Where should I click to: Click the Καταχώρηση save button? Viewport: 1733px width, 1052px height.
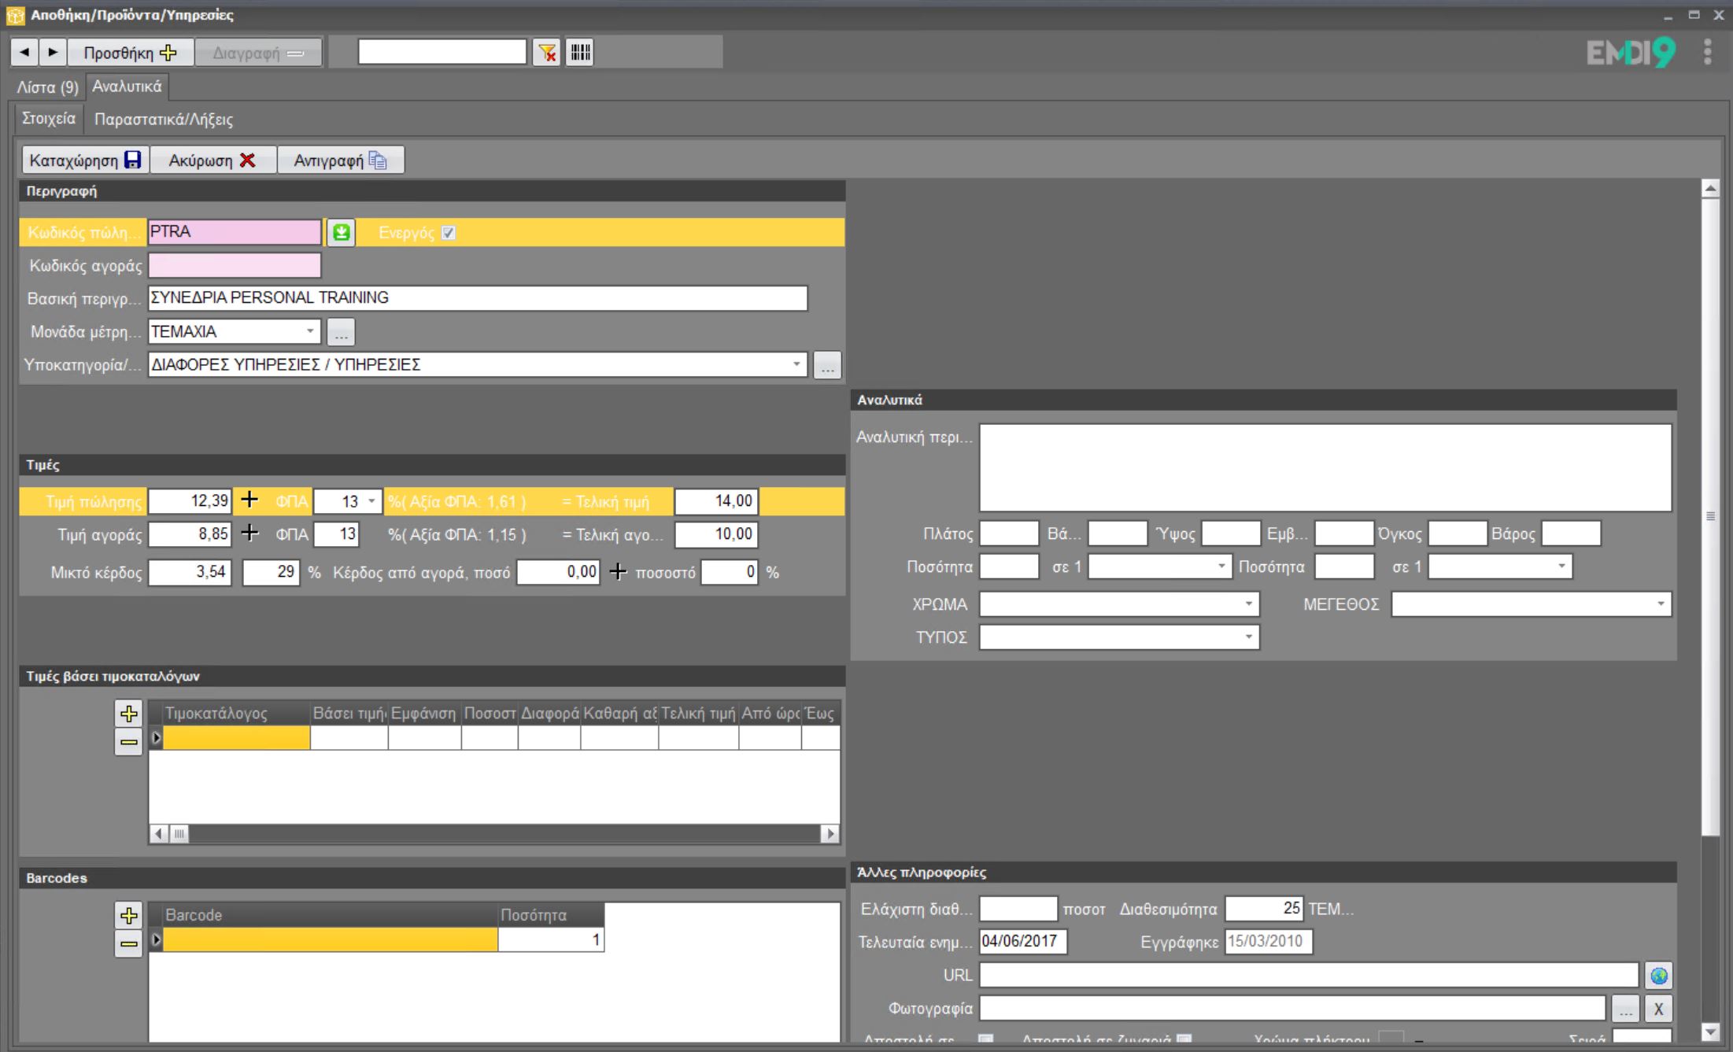click(x=85, y=161)
